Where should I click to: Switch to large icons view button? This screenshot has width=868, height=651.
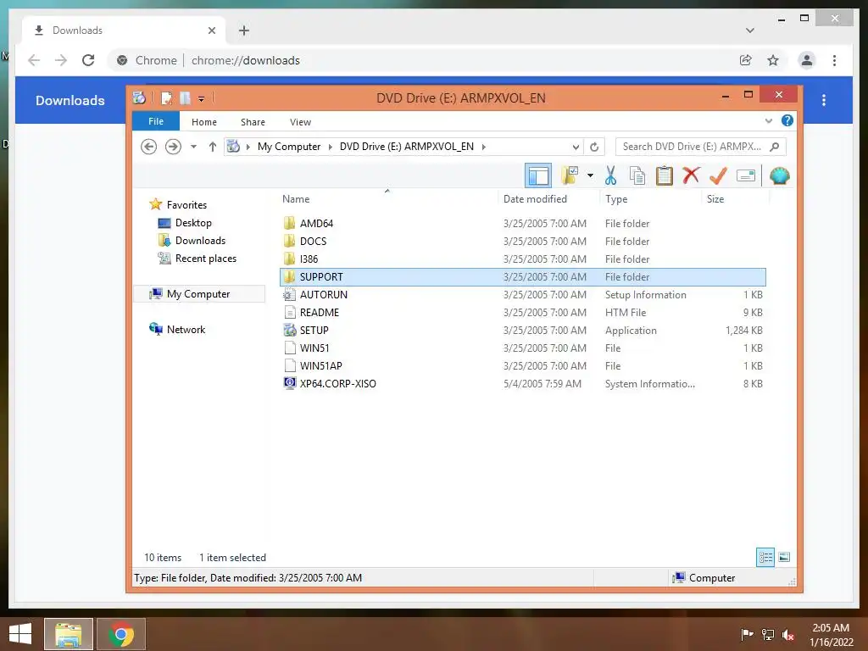coord(784,557)
